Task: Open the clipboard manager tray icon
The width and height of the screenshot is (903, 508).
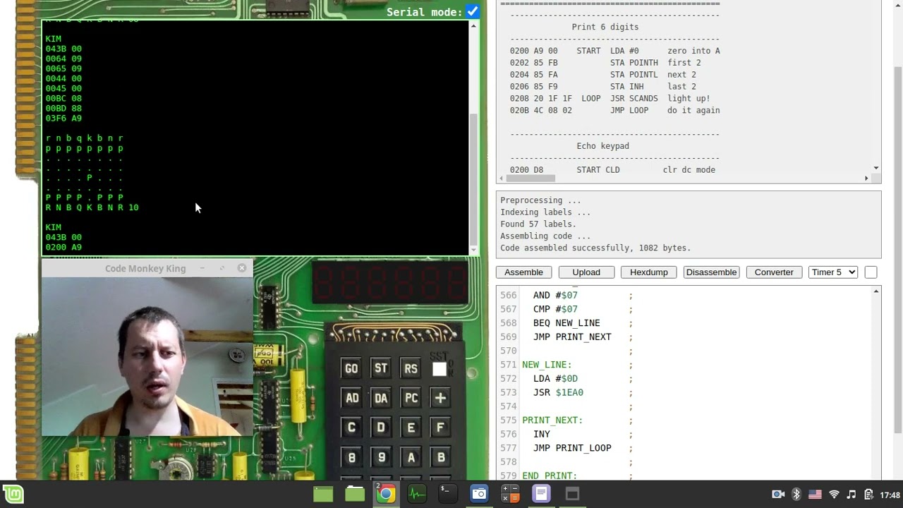Action: click(868, 495)
